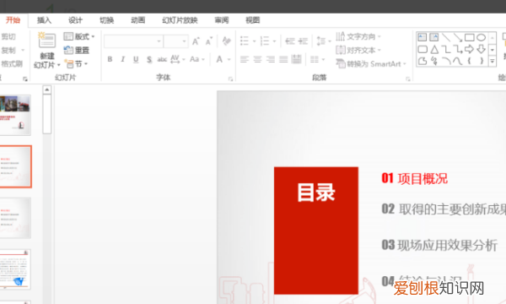Expand the shapes gallery more arrow
Viewport: 506px width, 304px height.
point(493,61)
